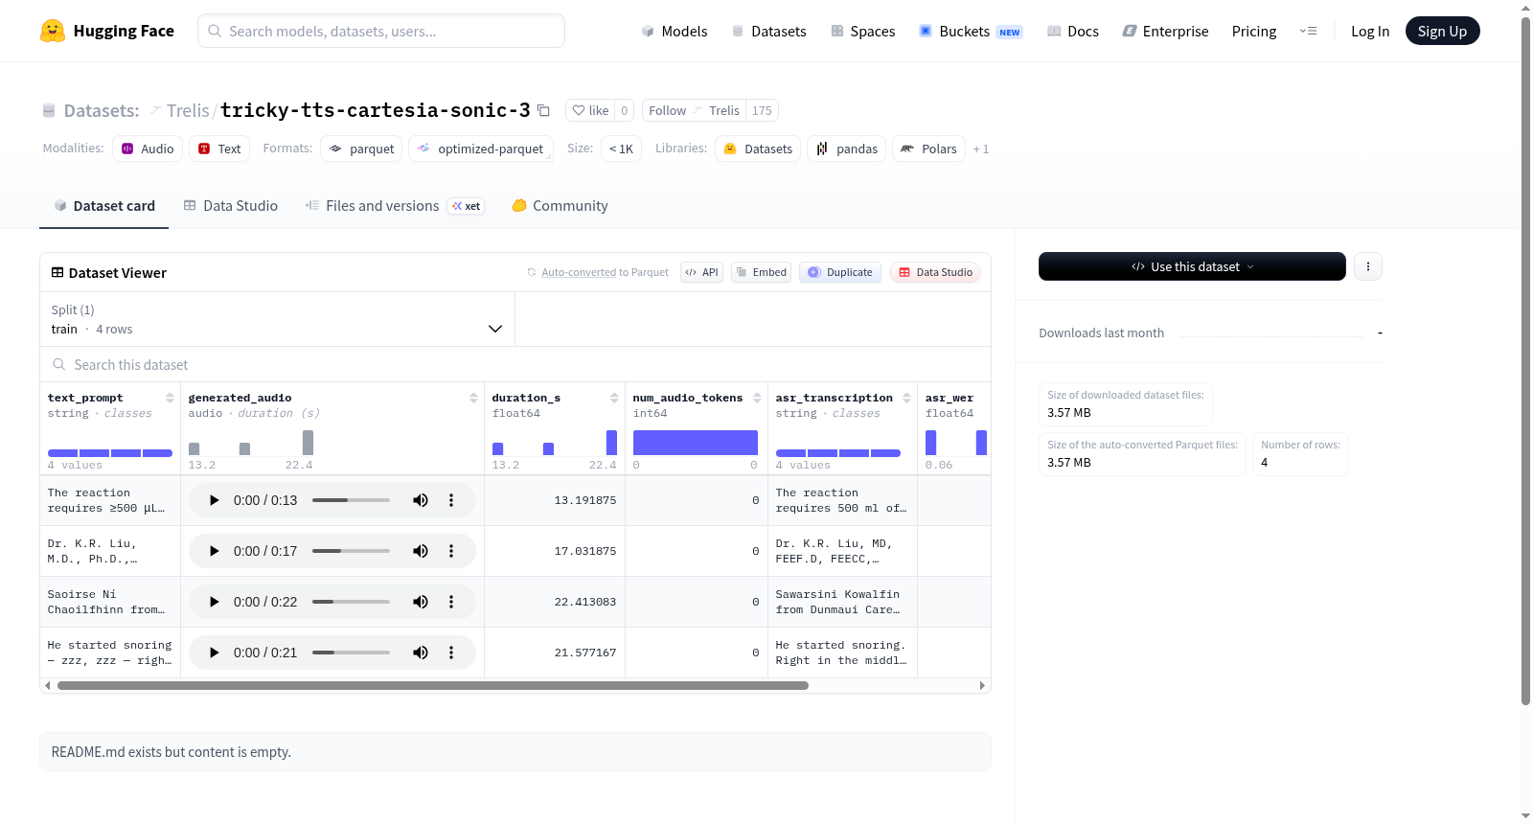Play the 0:13 audio clip
Screen dimensions: 1533x825
pyautogui.click(x=214, y=500)
